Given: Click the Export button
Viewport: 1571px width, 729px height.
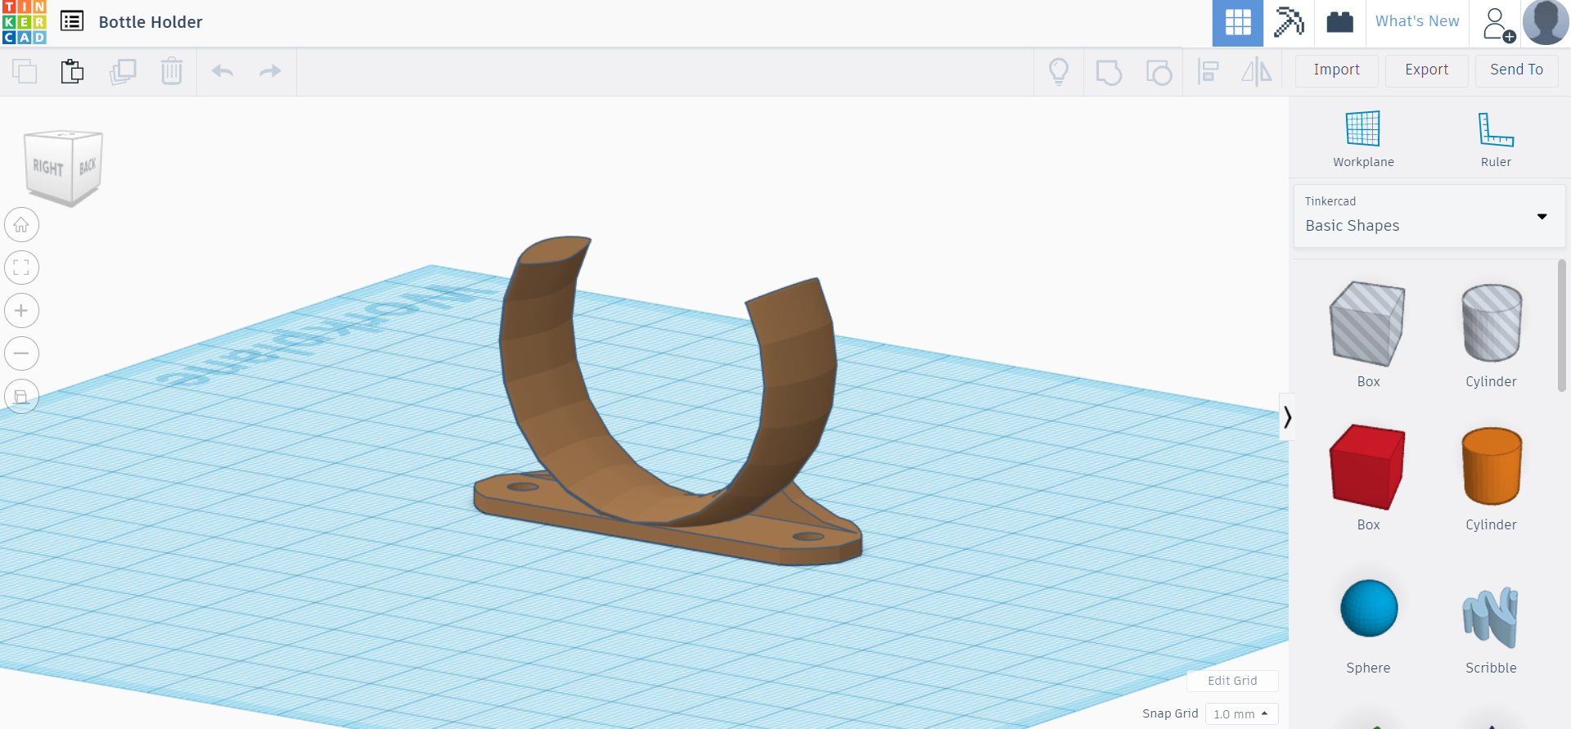Looking at the screenshot, I should pyautogui.click(x=1427, y=70).
